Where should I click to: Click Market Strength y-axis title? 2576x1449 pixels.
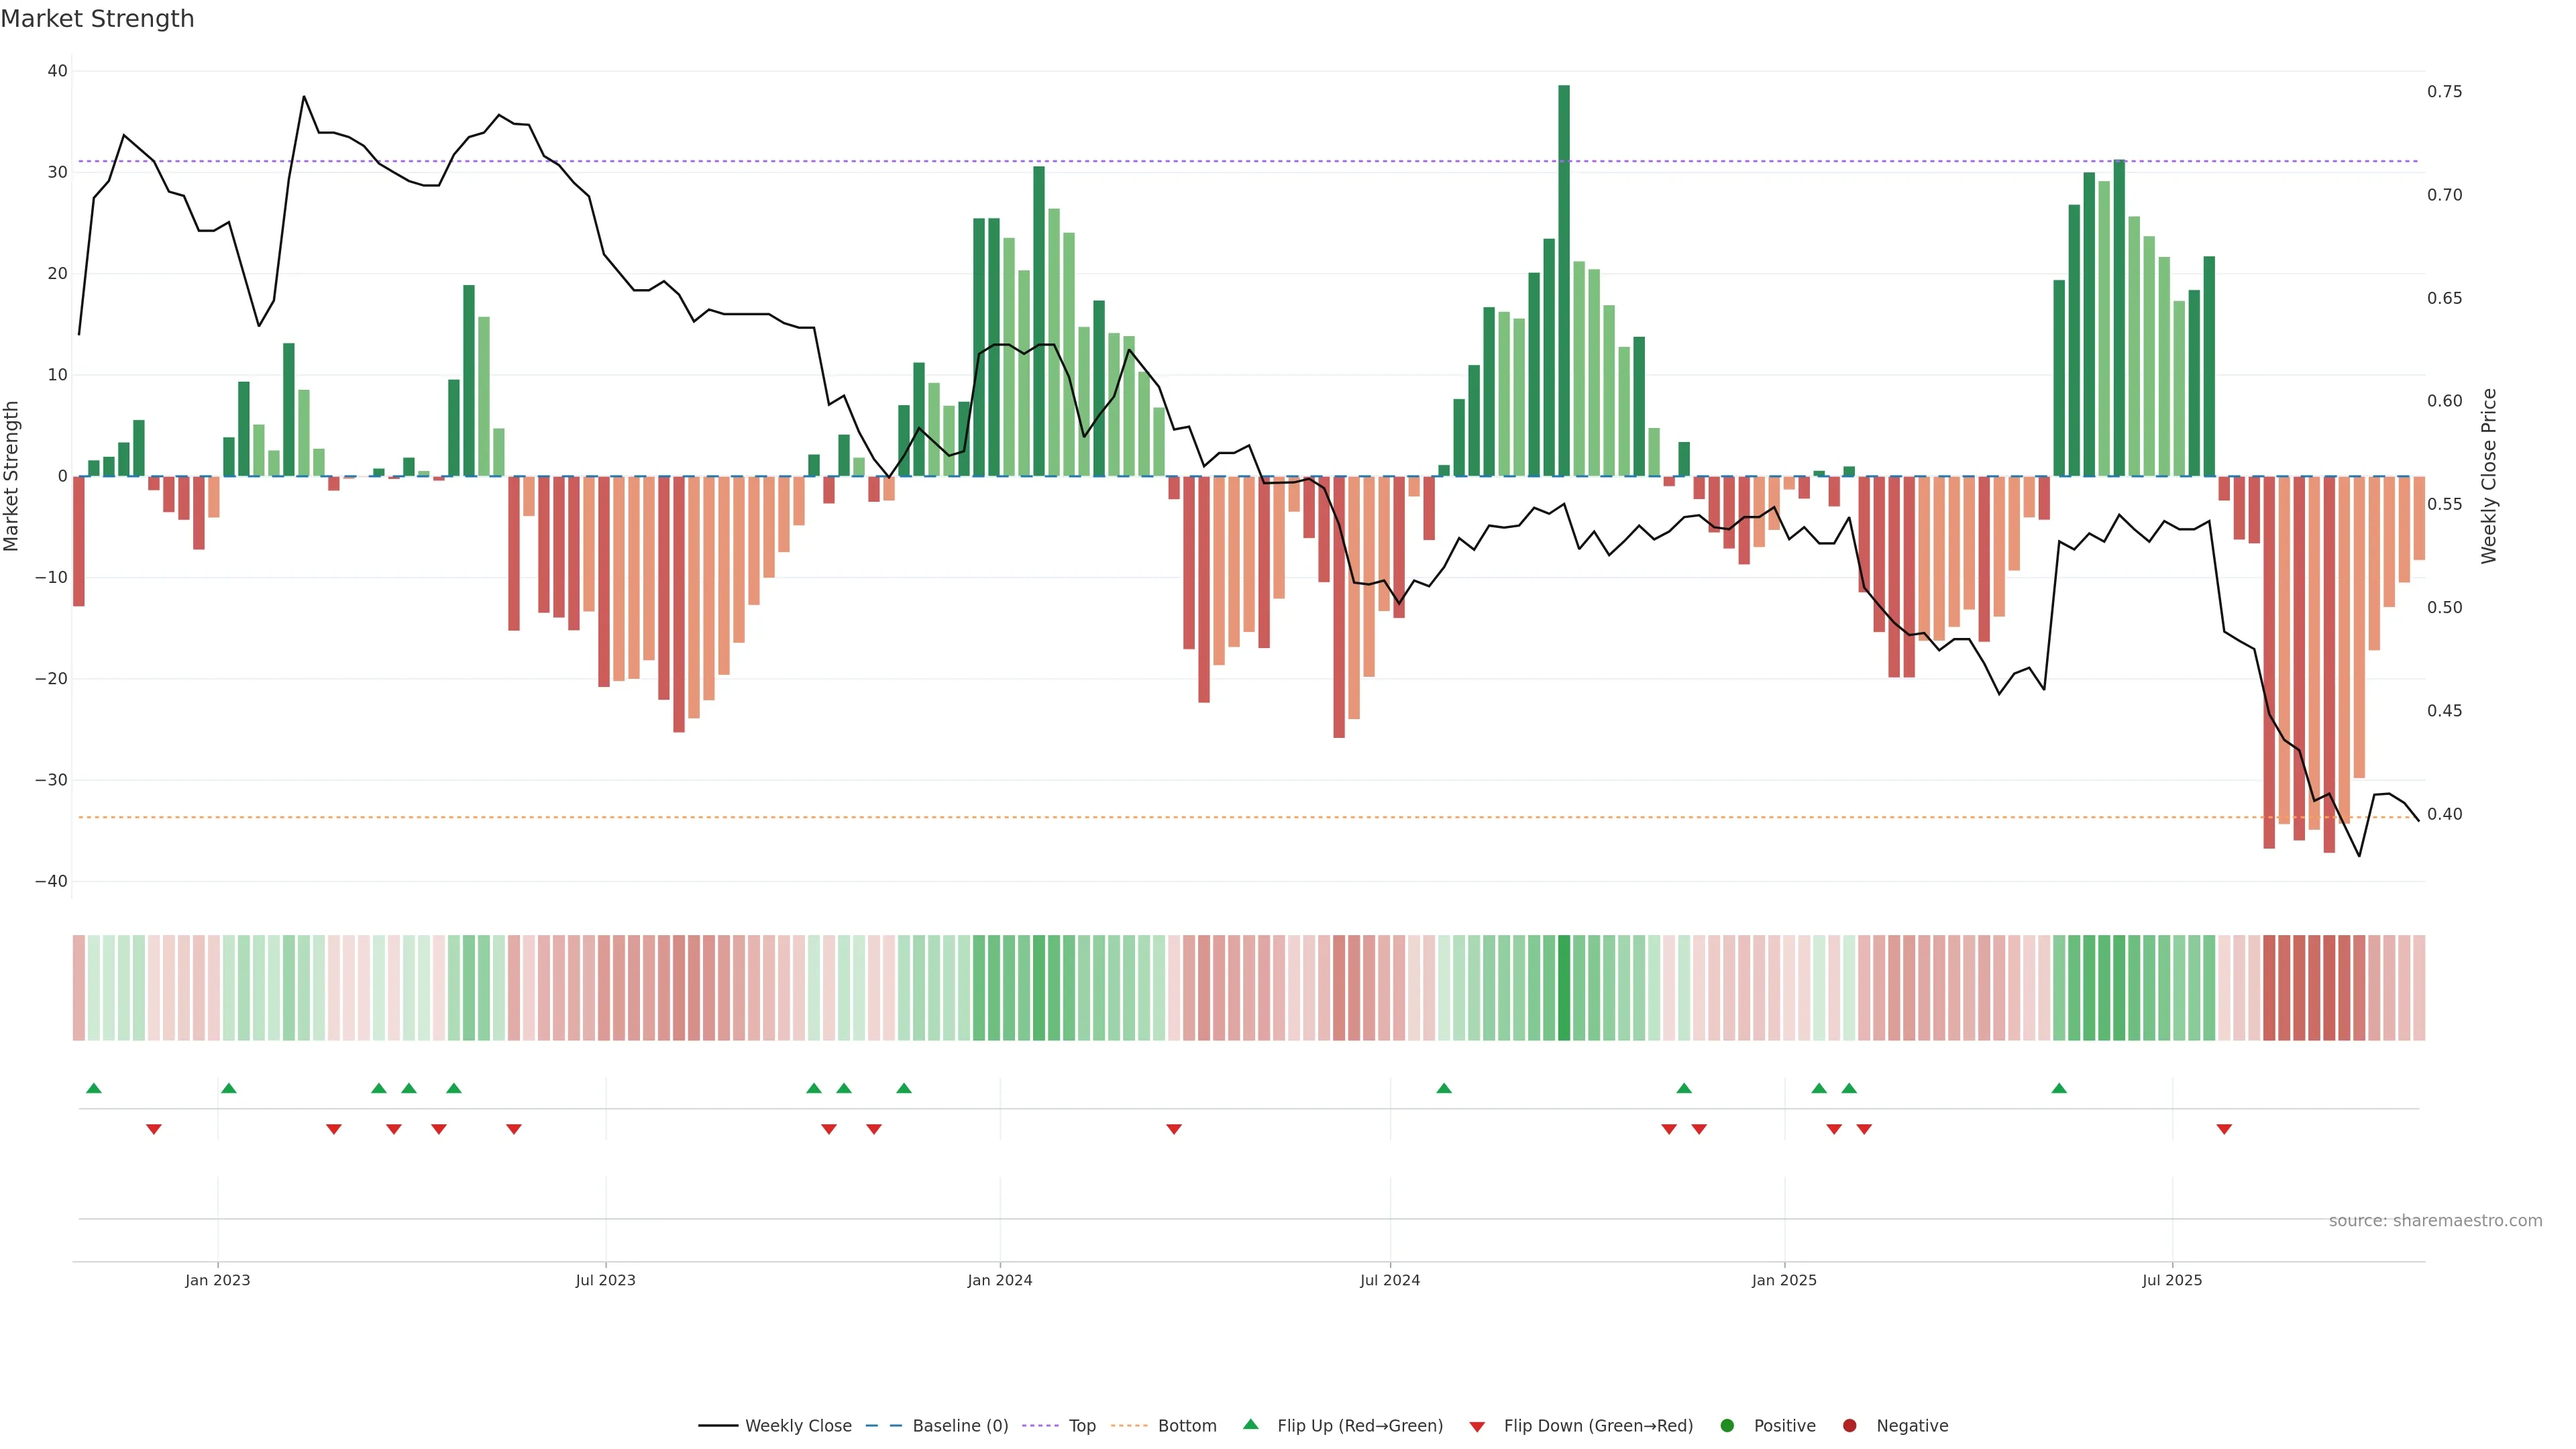(12, 476)
